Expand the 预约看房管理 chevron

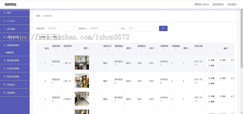26,60
